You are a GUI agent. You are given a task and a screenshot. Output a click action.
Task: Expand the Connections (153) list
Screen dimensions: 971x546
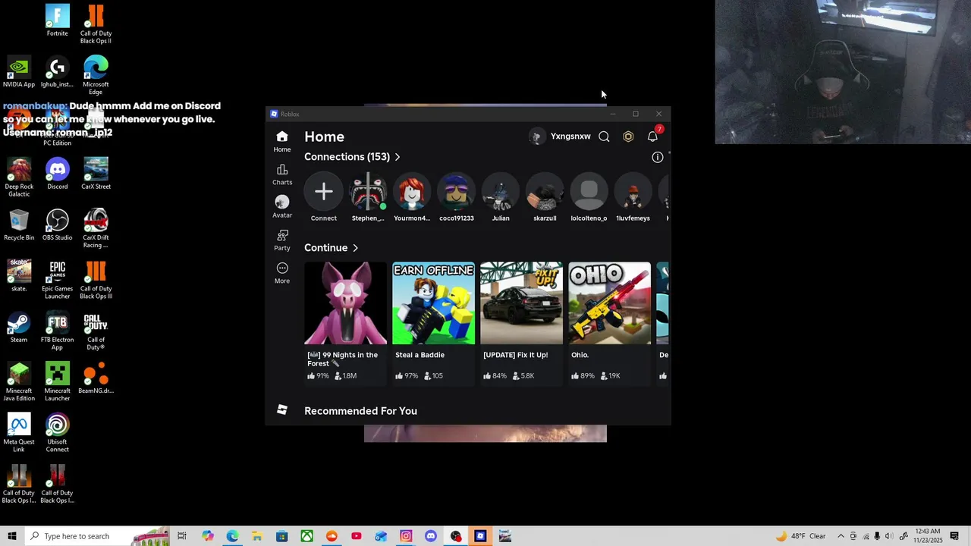[352, 157]
